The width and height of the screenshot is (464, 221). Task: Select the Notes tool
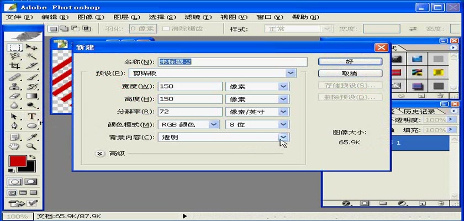pyautogui.click(x=14, y=137)
